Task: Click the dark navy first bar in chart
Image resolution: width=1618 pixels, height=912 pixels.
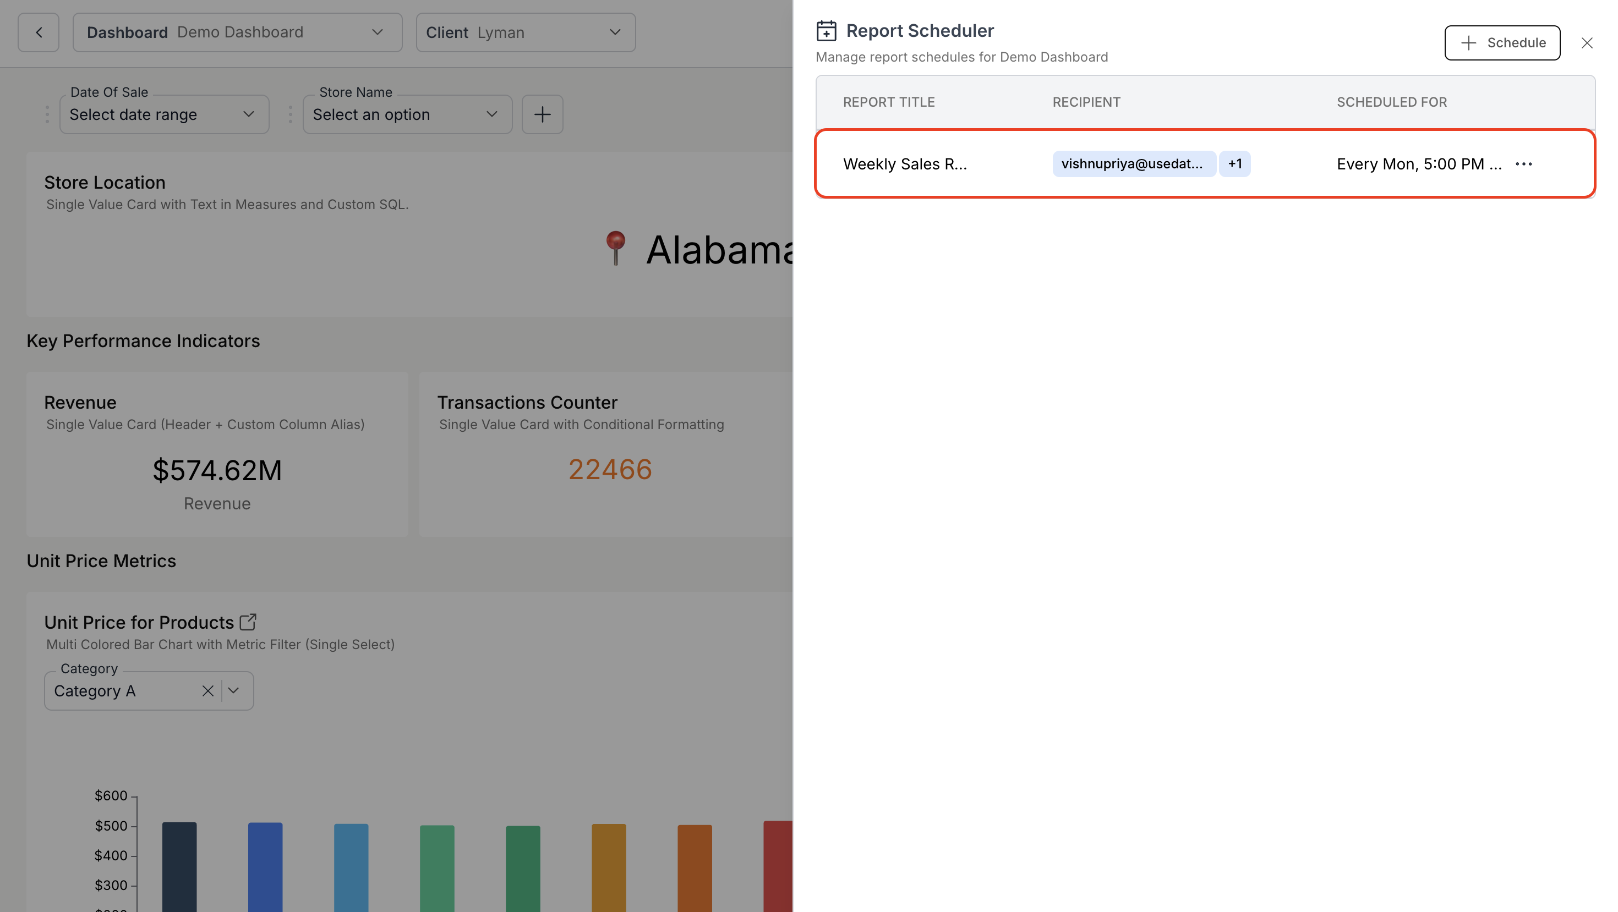Action: point(179,866)
